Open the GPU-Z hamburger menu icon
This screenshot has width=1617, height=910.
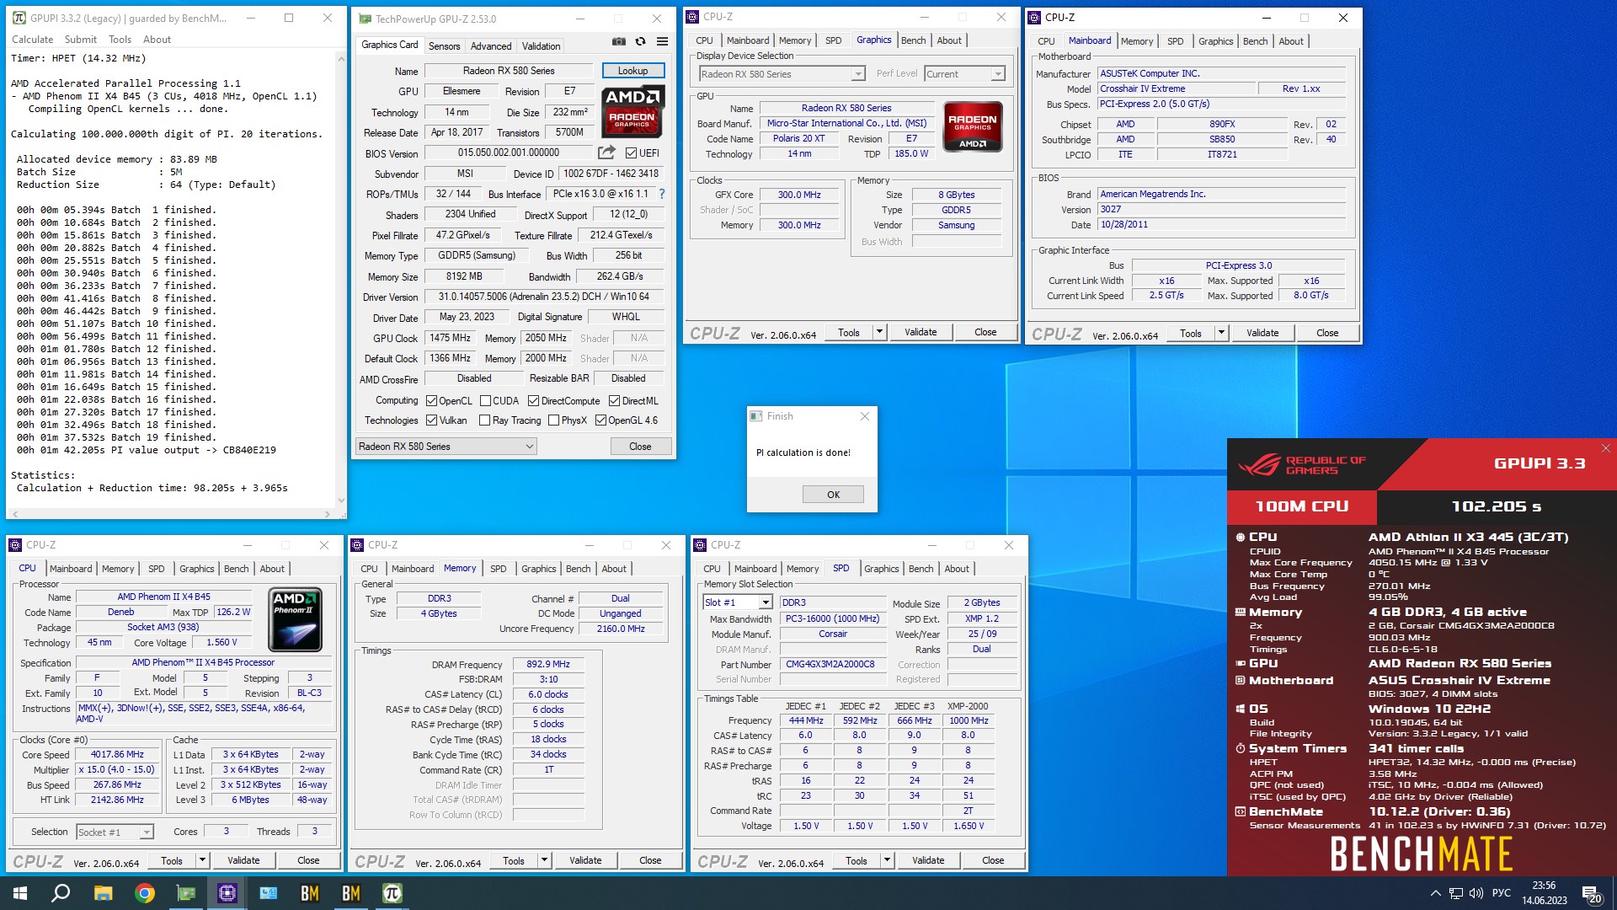[663, 41]
